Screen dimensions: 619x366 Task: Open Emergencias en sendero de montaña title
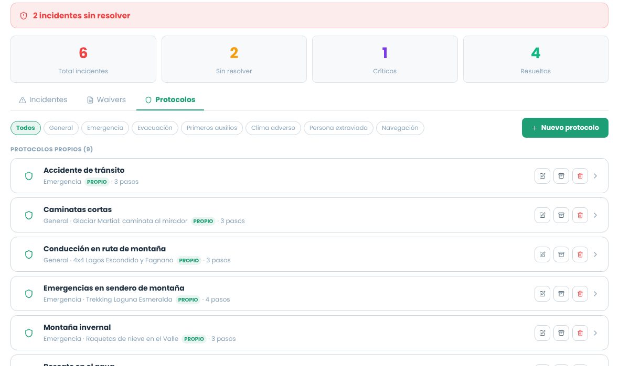(114, 288)
